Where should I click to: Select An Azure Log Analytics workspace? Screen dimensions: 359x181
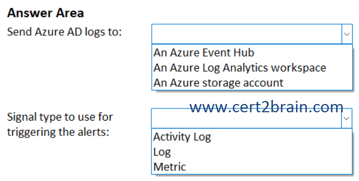pos(240,68)
